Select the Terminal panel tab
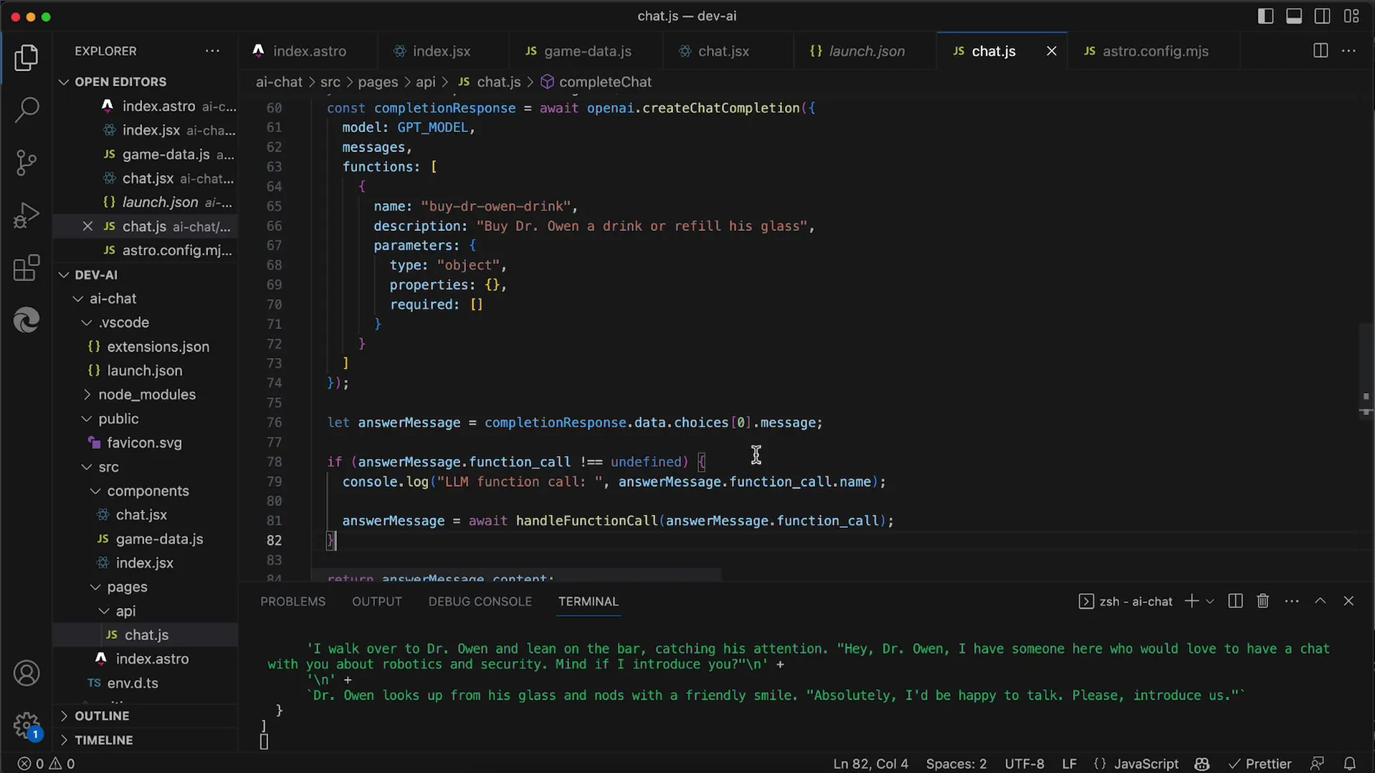 tap(588, 602)
